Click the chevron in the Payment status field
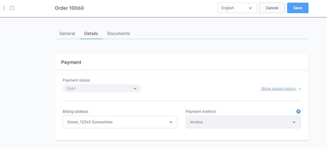This screenshot has height=148, width=327. [x=135, y=89]
